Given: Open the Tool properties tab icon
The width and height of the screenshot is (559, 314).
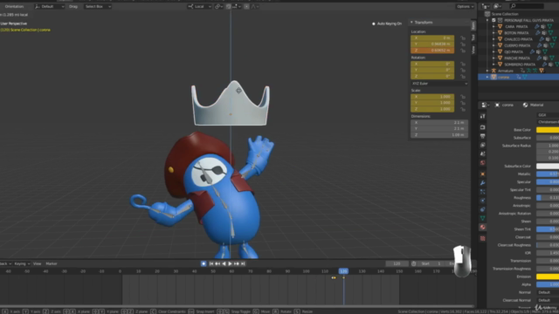Looking at the screenshot, I should click(482, 116).
